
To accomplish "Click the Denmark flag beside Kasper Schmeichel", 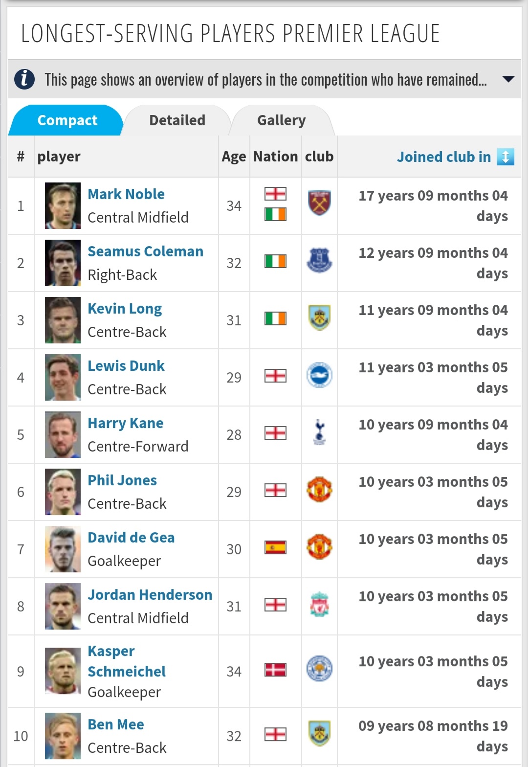I will pos(275,670).
